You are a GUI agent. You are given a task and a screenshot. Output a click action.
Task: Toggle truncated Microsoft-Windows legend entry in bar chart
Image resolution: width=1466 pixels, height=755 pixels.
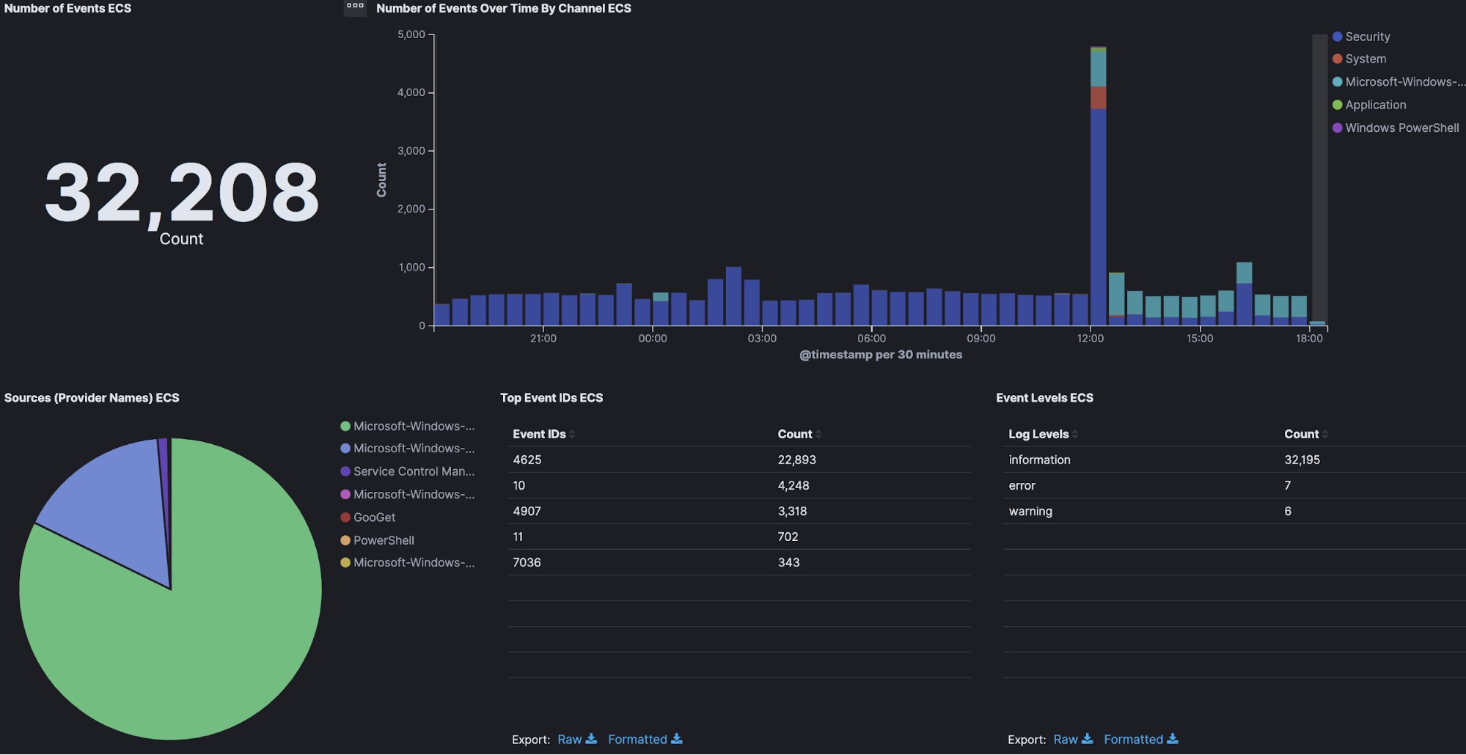coord(1399,82)
